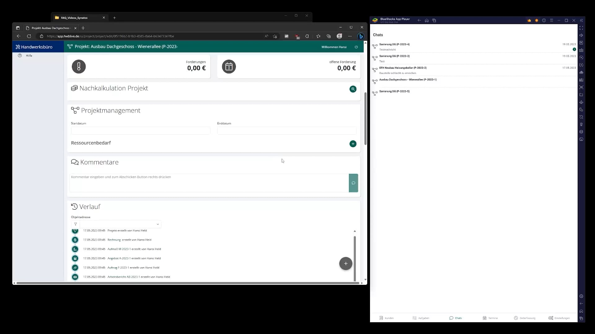Click the logout power icon next to Willkommen Hansi
Image resolution: width=595 pixels, height=334 pixels.
point(356,47)
